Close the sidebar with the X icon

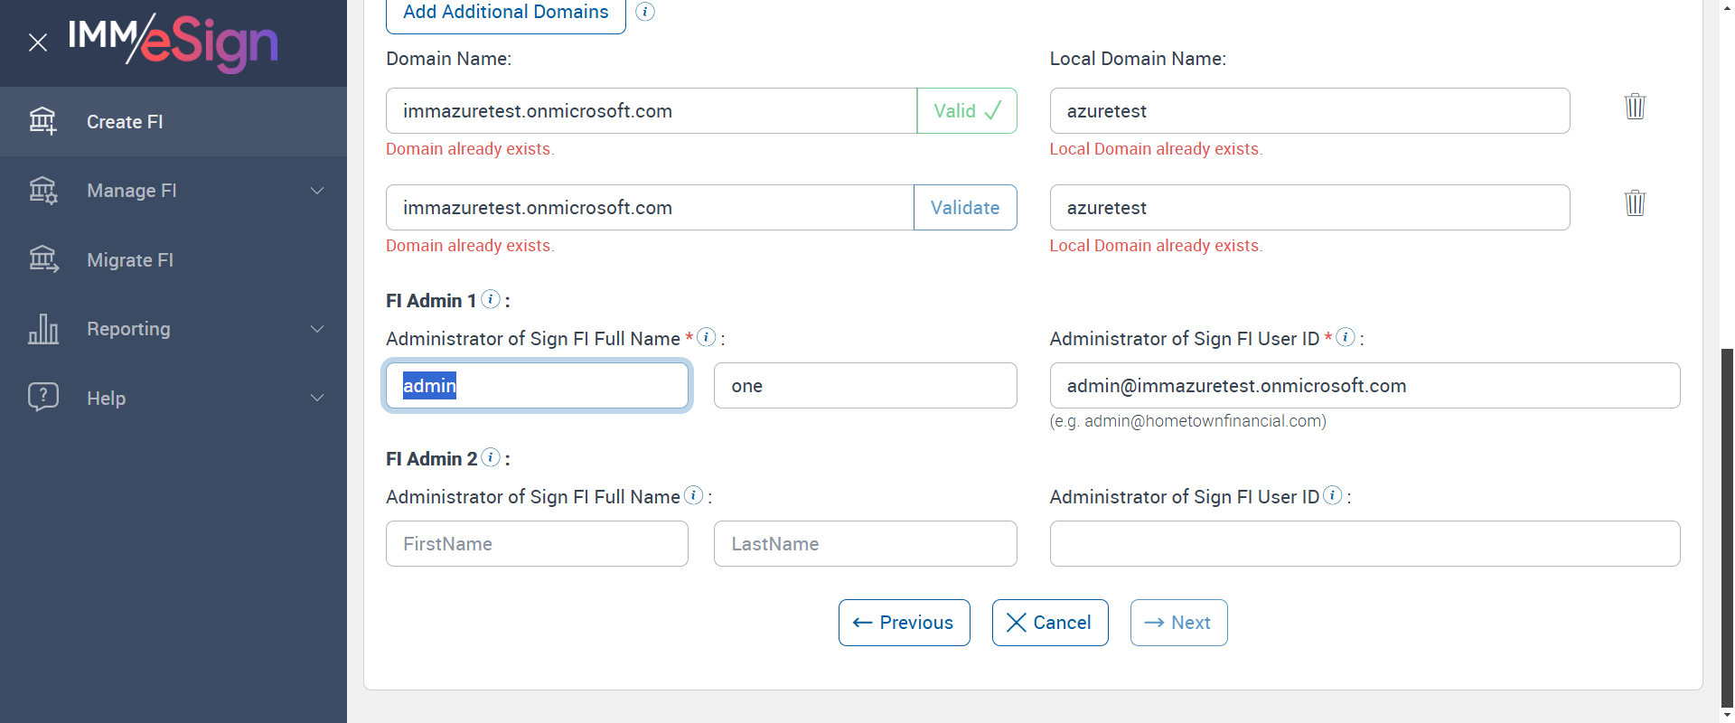(x=38, y=42)
